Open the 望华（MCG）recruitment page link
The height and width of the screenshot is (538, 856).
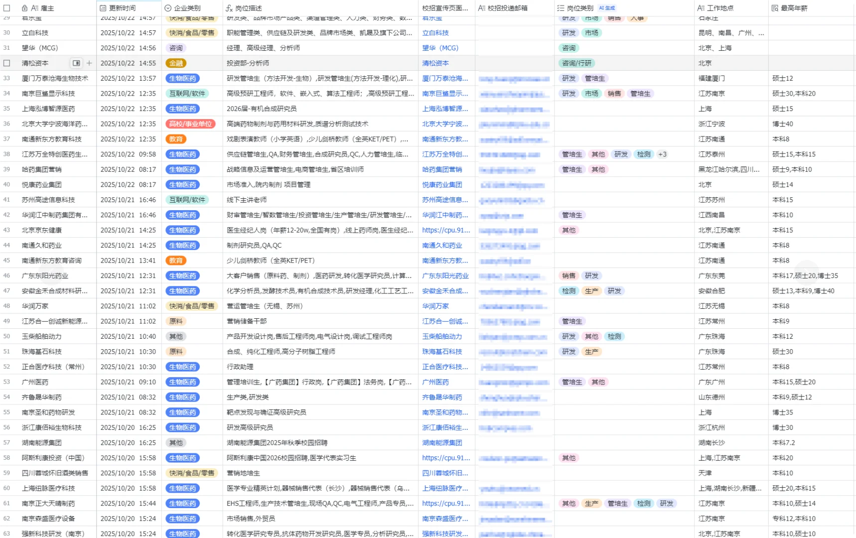(x=440, y=48)
